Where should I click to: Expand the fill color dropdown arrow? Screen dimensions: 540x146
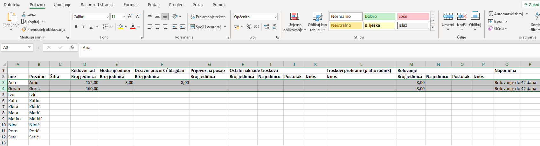126,27
